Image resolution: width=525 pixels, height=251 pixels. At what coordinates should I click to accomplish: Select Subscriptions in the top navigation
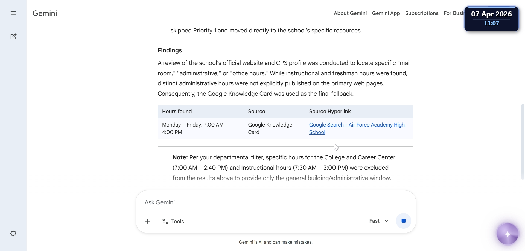coord(422,13)
